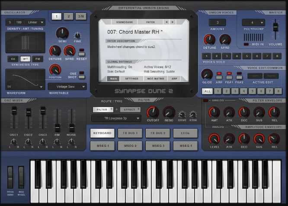Click the amplitude envelope SUS knob

tap(259, 139)
